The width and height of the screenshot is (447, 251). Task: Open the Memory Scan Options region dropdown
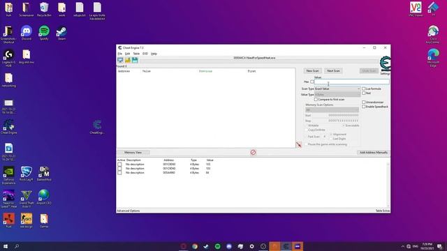tap(332, 110)
